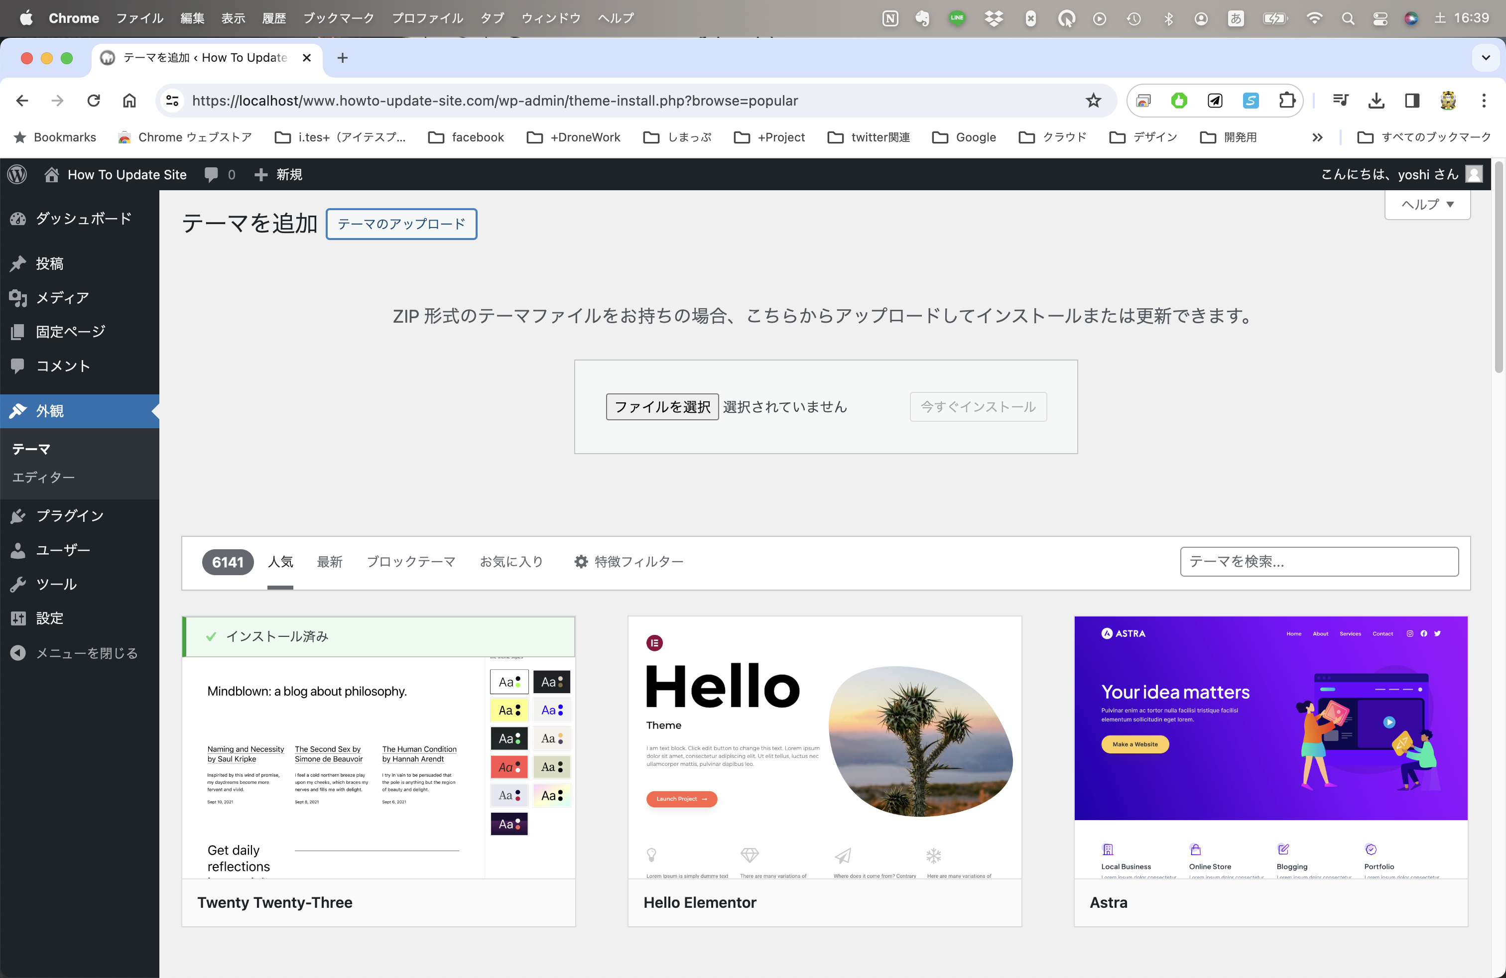Open the facebook bookmarks folder

(466, 137)
